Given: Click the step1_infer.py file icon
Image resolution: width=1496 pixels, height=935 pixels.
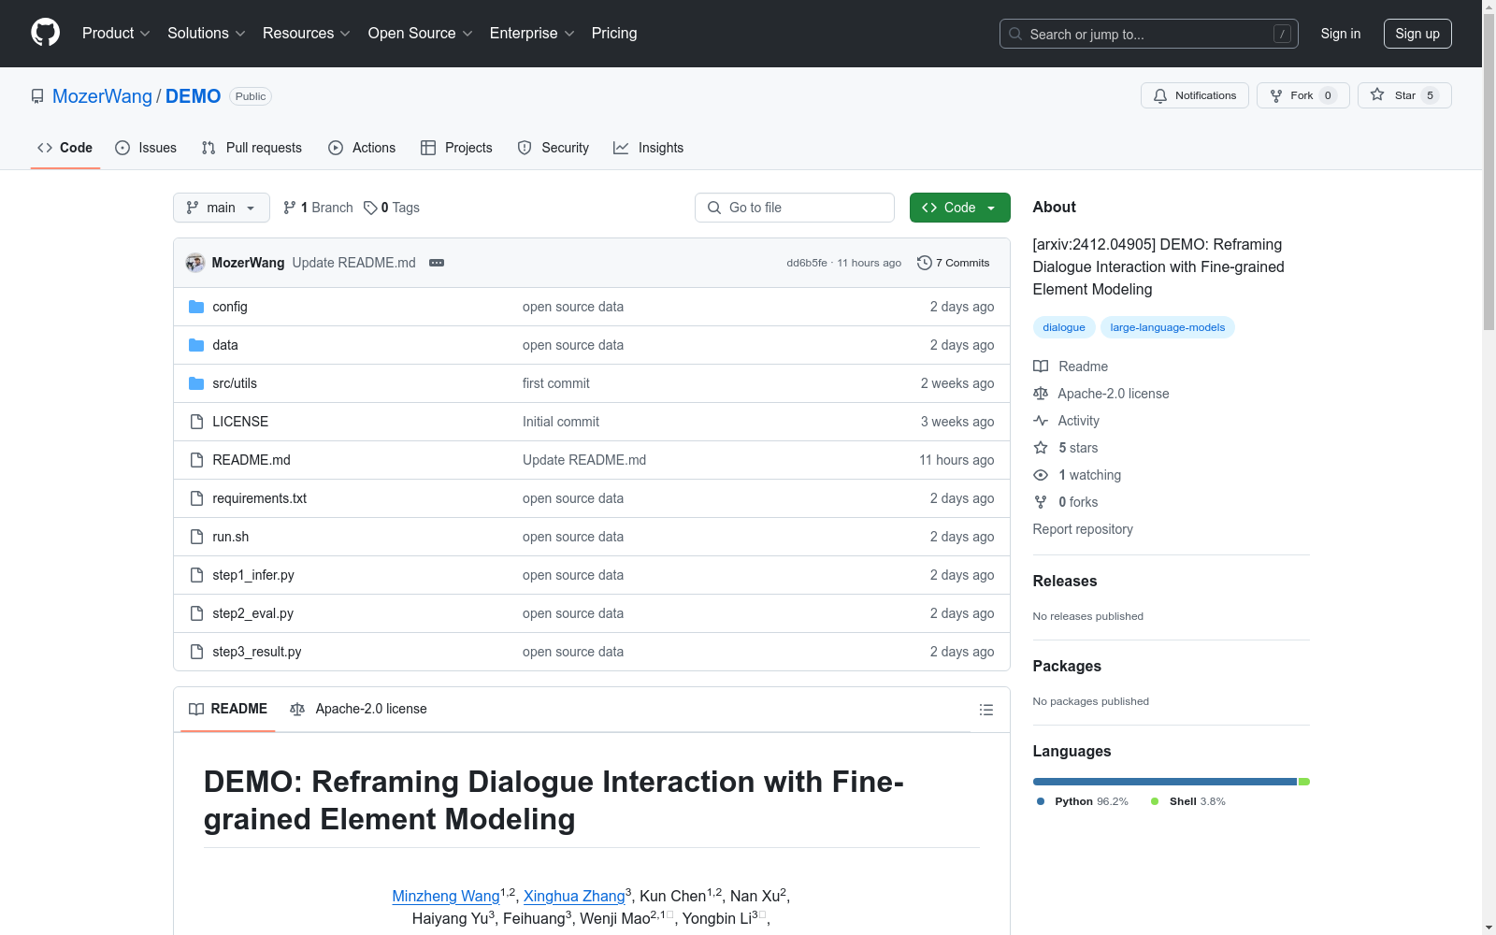Looking at the screenshot, I should [196, 575].
